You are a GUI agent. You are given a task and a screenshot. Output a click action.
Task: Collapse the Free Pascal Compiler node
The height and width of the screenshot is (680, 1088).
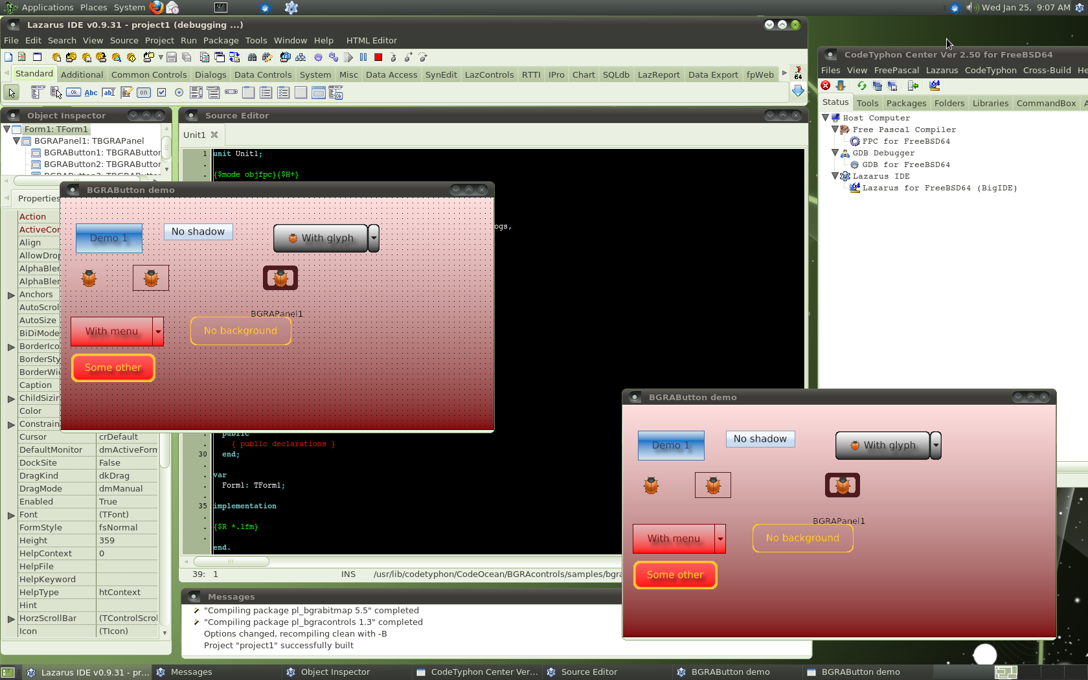point(835,130)
